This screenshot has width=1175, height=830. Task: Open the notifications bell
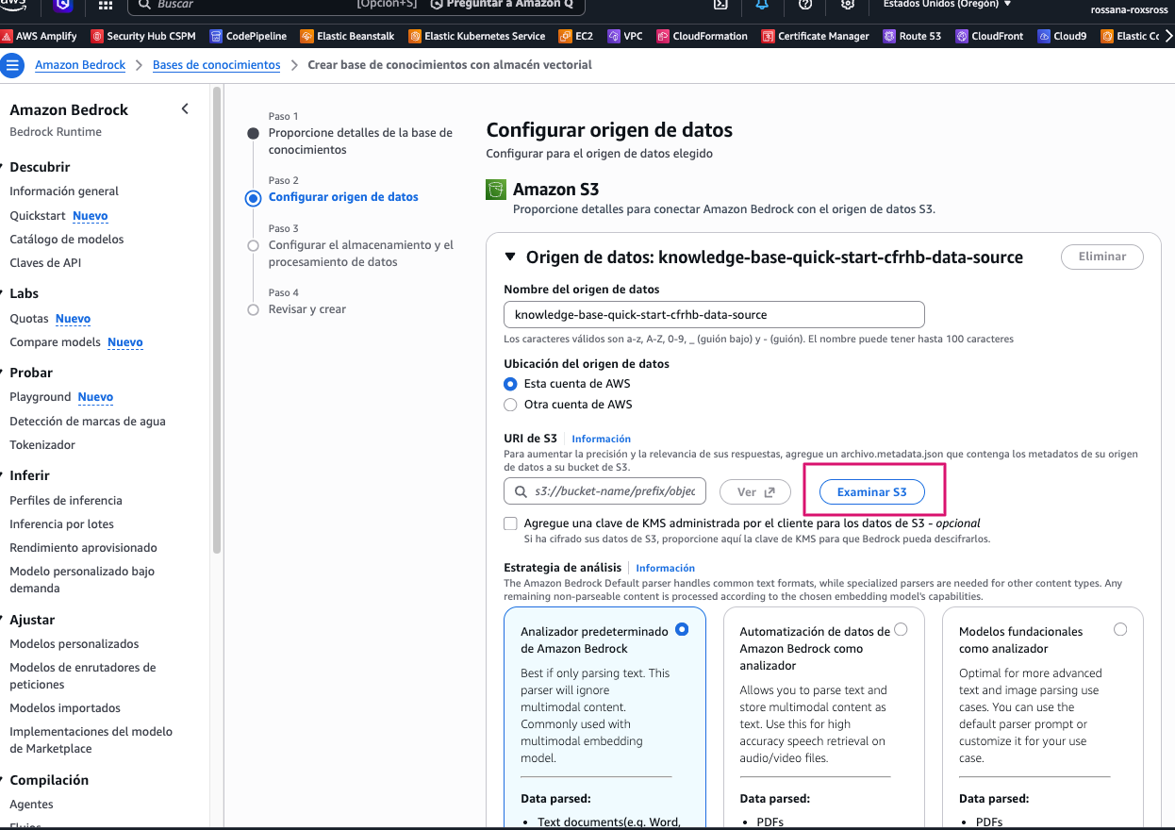coord(762,5)
